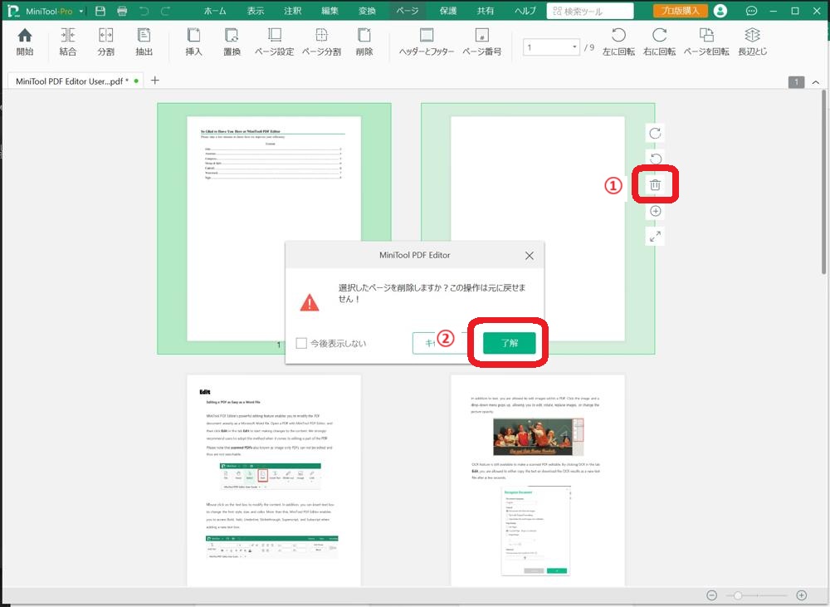Image resolution: width=830 pixels, height=607 pixels.
Task: Confirm deletion with the 了解 button
Action: tap(510, 343)
